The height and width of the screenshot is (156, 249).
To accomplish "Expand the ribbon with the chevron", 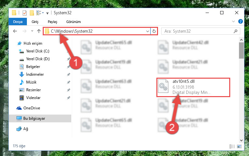I will [x=233, y=21].
